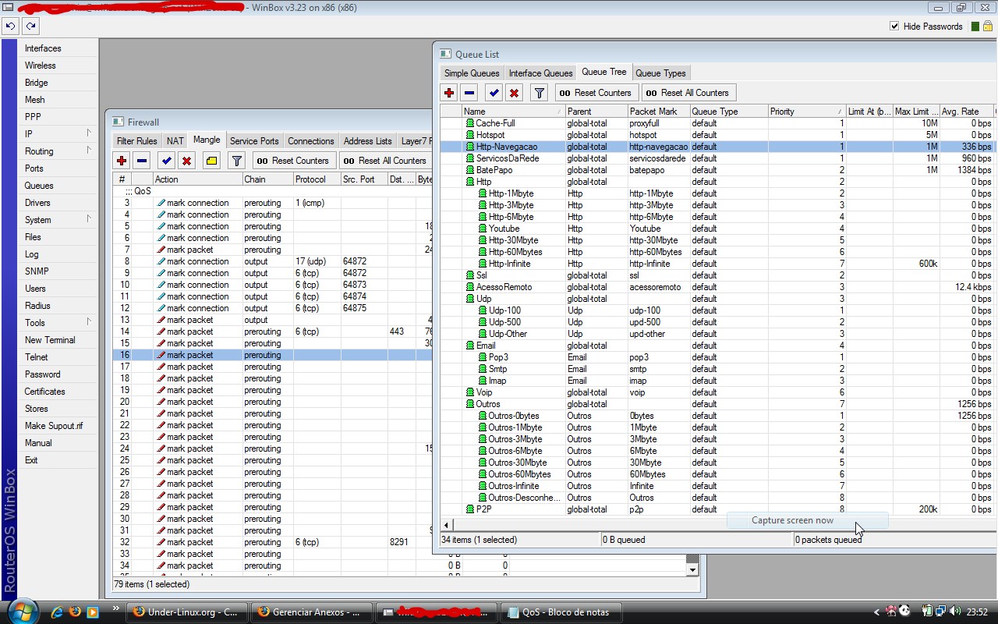Toggle the Hide Passwords checkbox
This screenshot has height=624, width=998.
pyautogui.click(x=894, y=27)
